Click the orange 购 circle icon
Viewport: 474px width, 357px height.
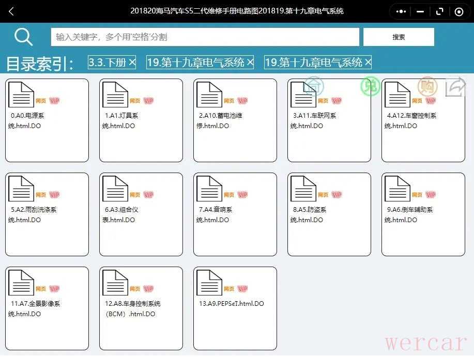tap(427, 86)
